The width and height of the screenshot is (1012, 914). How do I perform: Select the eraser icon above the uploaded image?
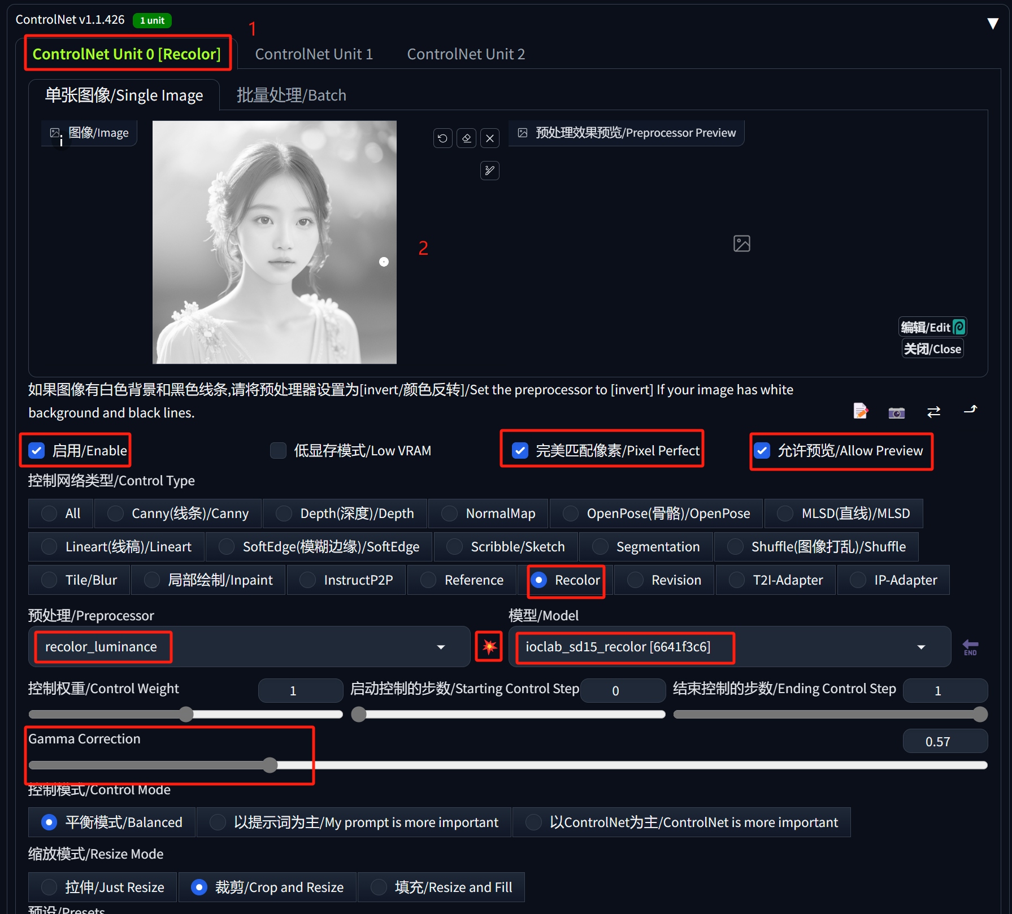[466, 138]
